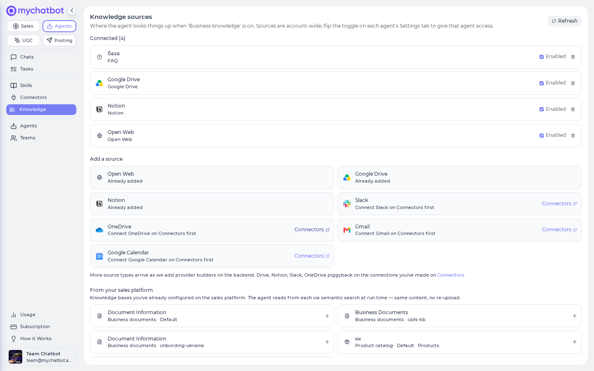The width and height of the screenshot is (594, 371).
Task: Click the Google Calendar icon
Action: (x=99, y=256)
